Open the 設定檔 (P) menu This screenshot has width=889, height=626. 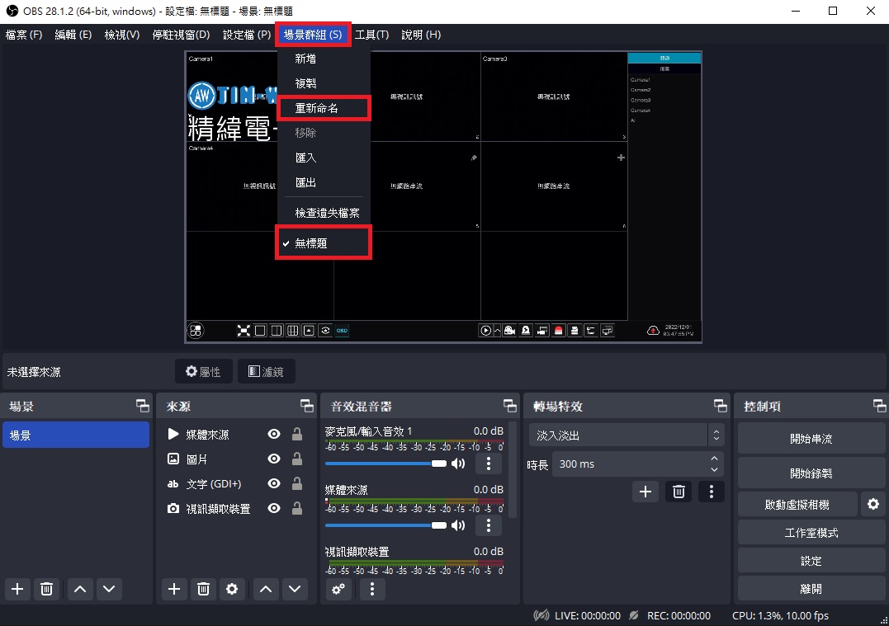(x=247, y=35)
